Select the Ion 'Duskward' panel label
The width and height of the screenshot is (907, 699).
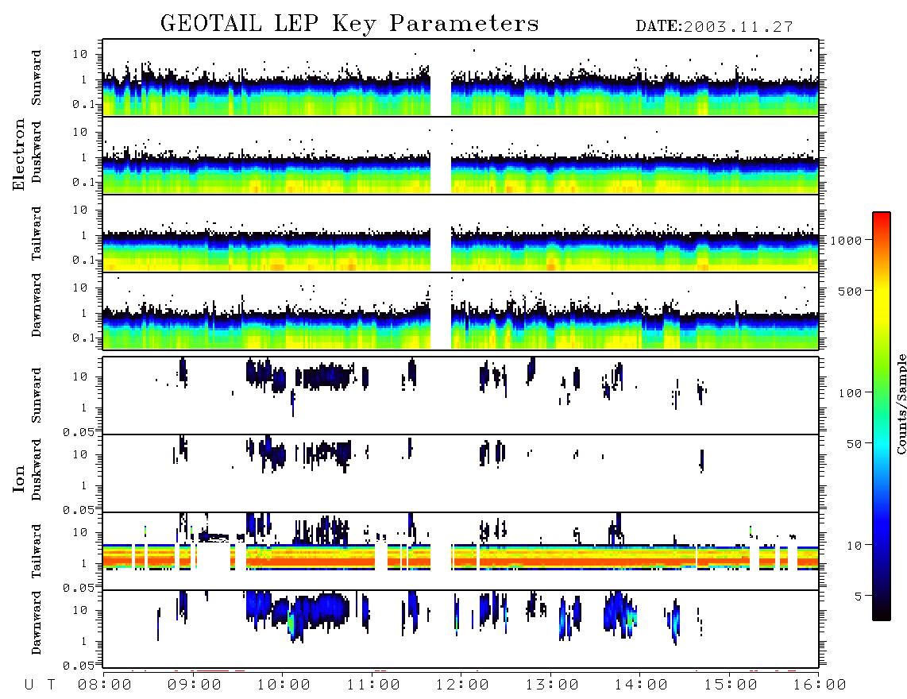(37, 469)
